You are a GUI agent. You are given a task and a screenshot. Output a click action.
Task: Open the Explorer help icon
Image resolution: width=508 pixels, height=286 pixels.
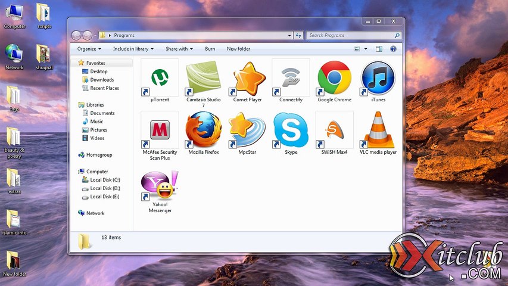click(x=393, y=49)
